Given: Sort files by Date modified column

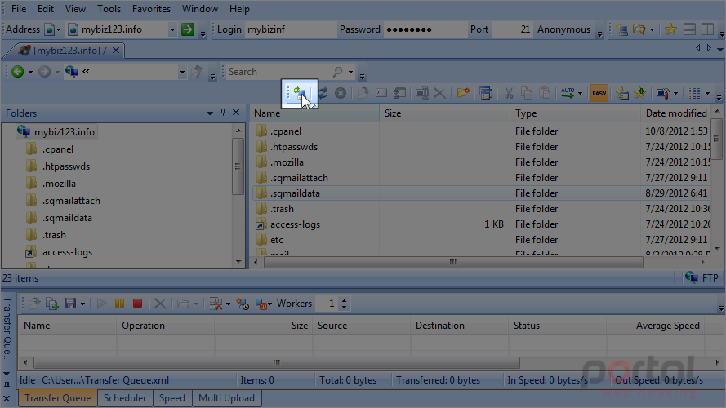Looking at the screenshot, I should coord(676,113).
